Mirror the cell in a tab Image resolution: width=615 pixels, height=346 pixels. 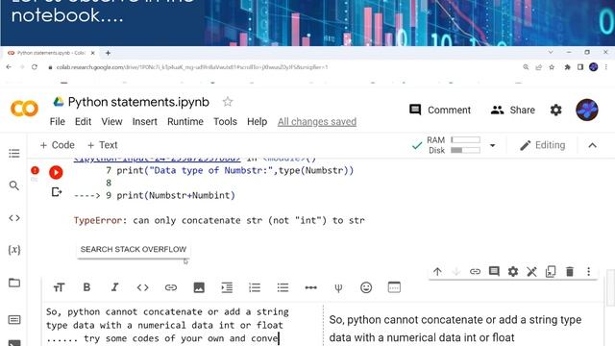click(x=551, y=271)
